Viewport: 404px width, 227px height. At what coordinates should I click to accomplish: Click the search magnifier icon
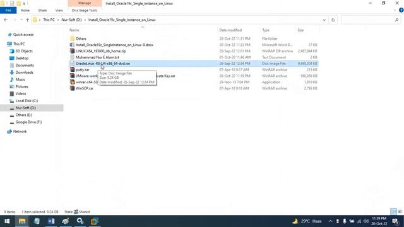tap(396, 20)
